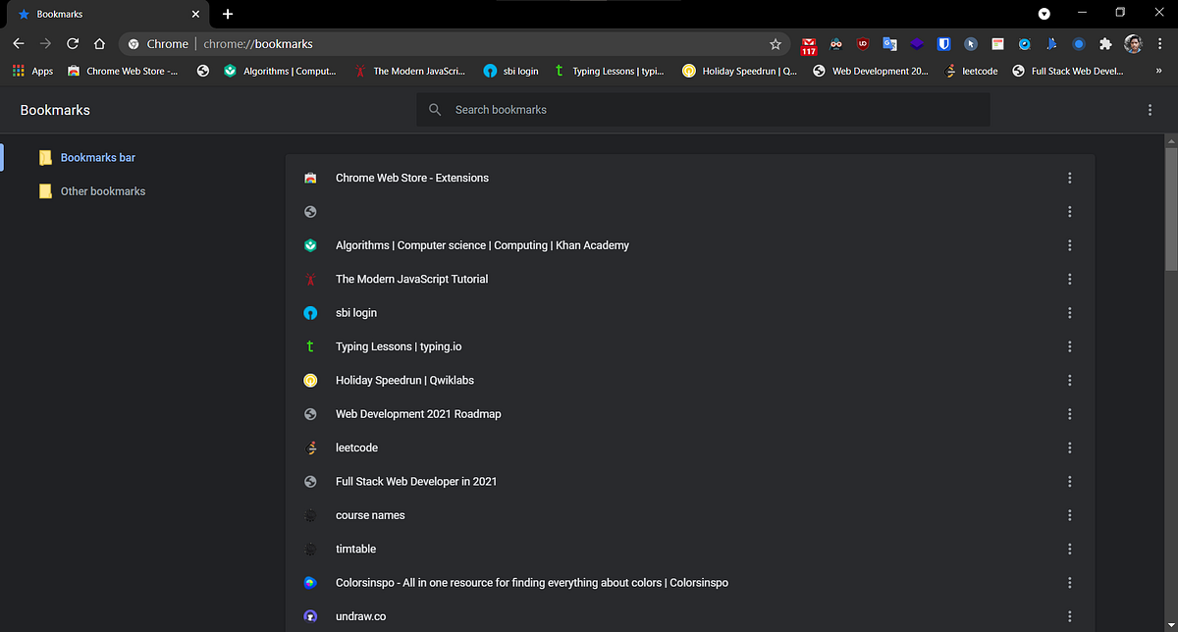Open the Extensions puzzle-piece icon
The width and height of the screenshot is (1178, 632).
pos(1106,44)
